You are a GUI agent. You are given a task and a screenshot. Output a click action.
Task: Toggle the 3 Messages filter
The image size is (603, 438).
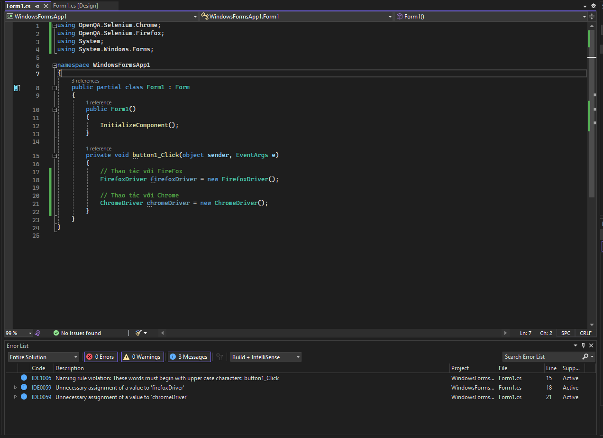point(189,357)
